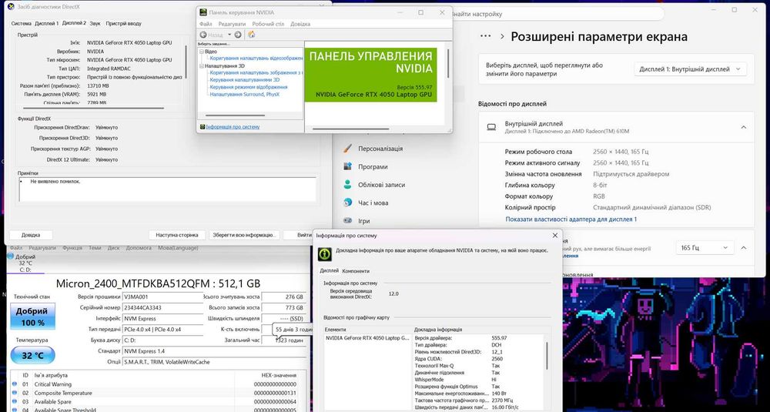This screenshot has height=412, width=770.
Task: Open the Дисплей 1: Внутрішній дисплей dropdown
Action: point(691,69)
